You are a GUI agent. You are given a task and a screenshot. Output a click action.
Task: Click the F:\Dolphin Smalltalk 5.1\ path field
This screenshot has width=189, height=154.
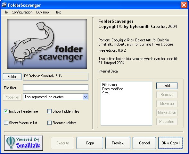click(x=56, y=76)
